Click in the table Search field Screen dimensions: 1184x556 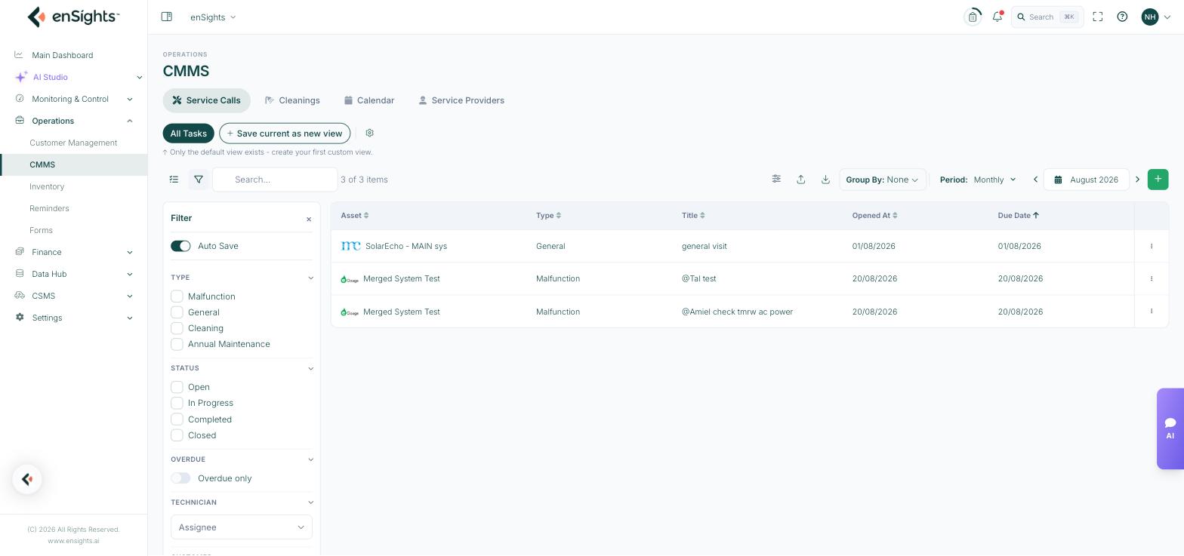[x=275, y=180]
